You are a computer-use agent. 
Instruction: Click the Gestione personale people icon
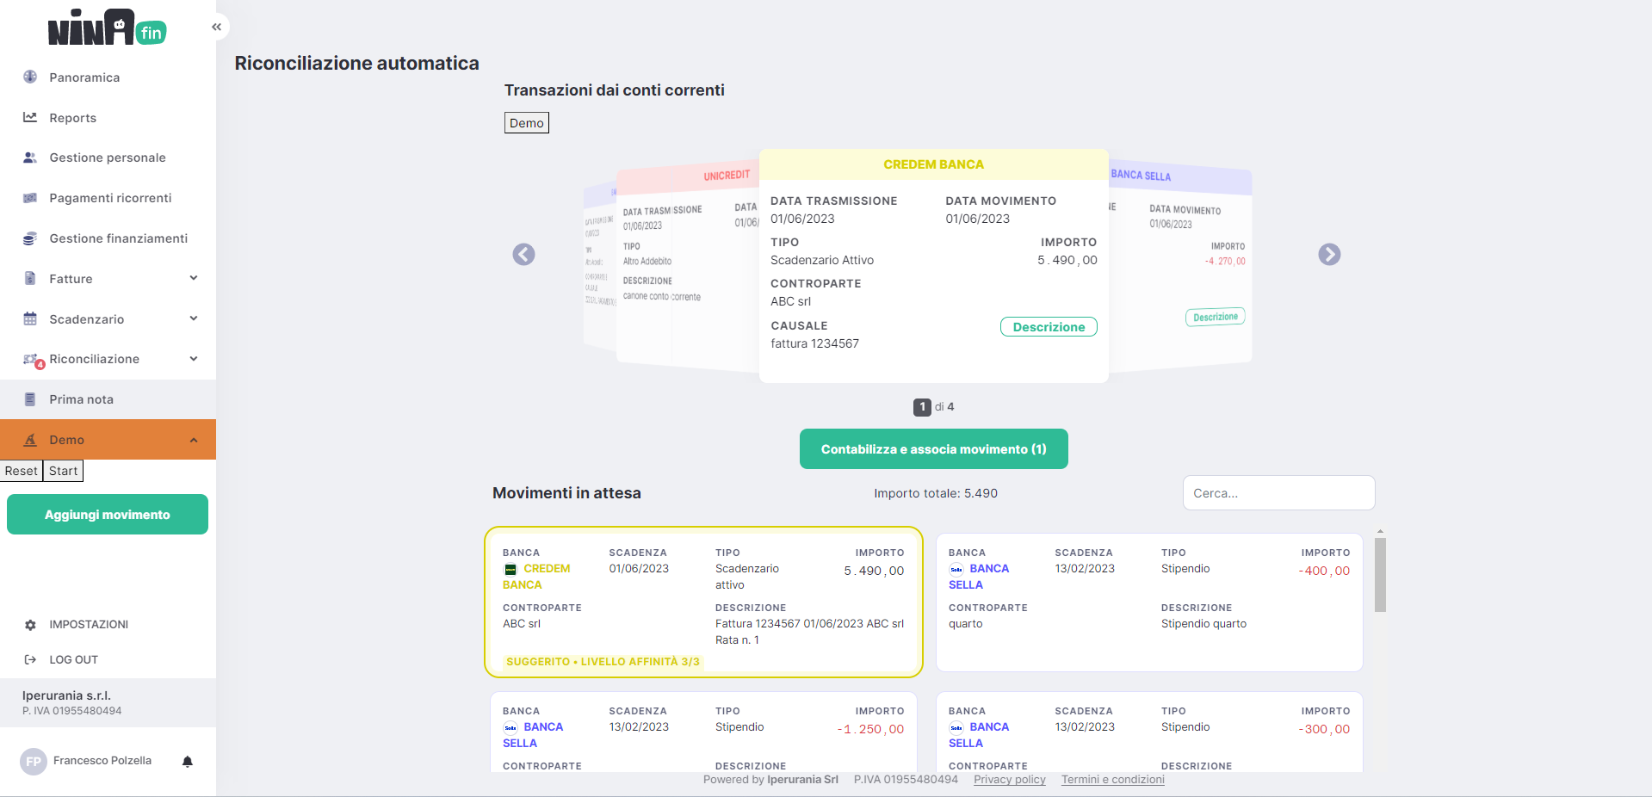click(x=30, y=158)
